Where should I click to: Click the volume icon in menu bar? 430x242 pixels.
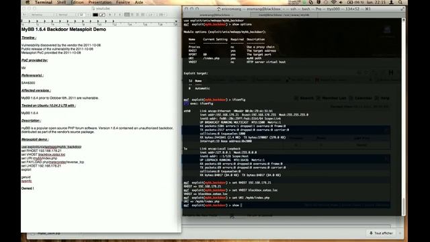[x=341, y=2]
